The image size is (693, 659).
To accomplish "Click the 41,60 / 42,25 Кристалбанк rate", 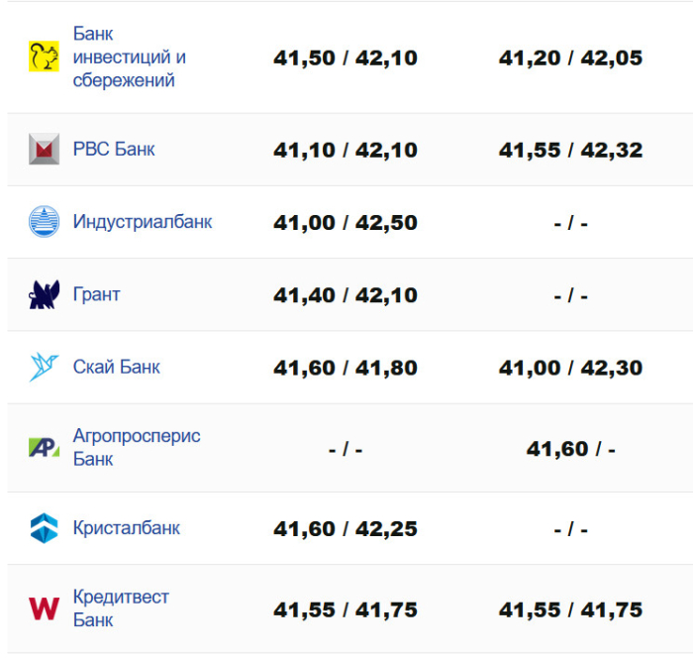I will 346,529.
